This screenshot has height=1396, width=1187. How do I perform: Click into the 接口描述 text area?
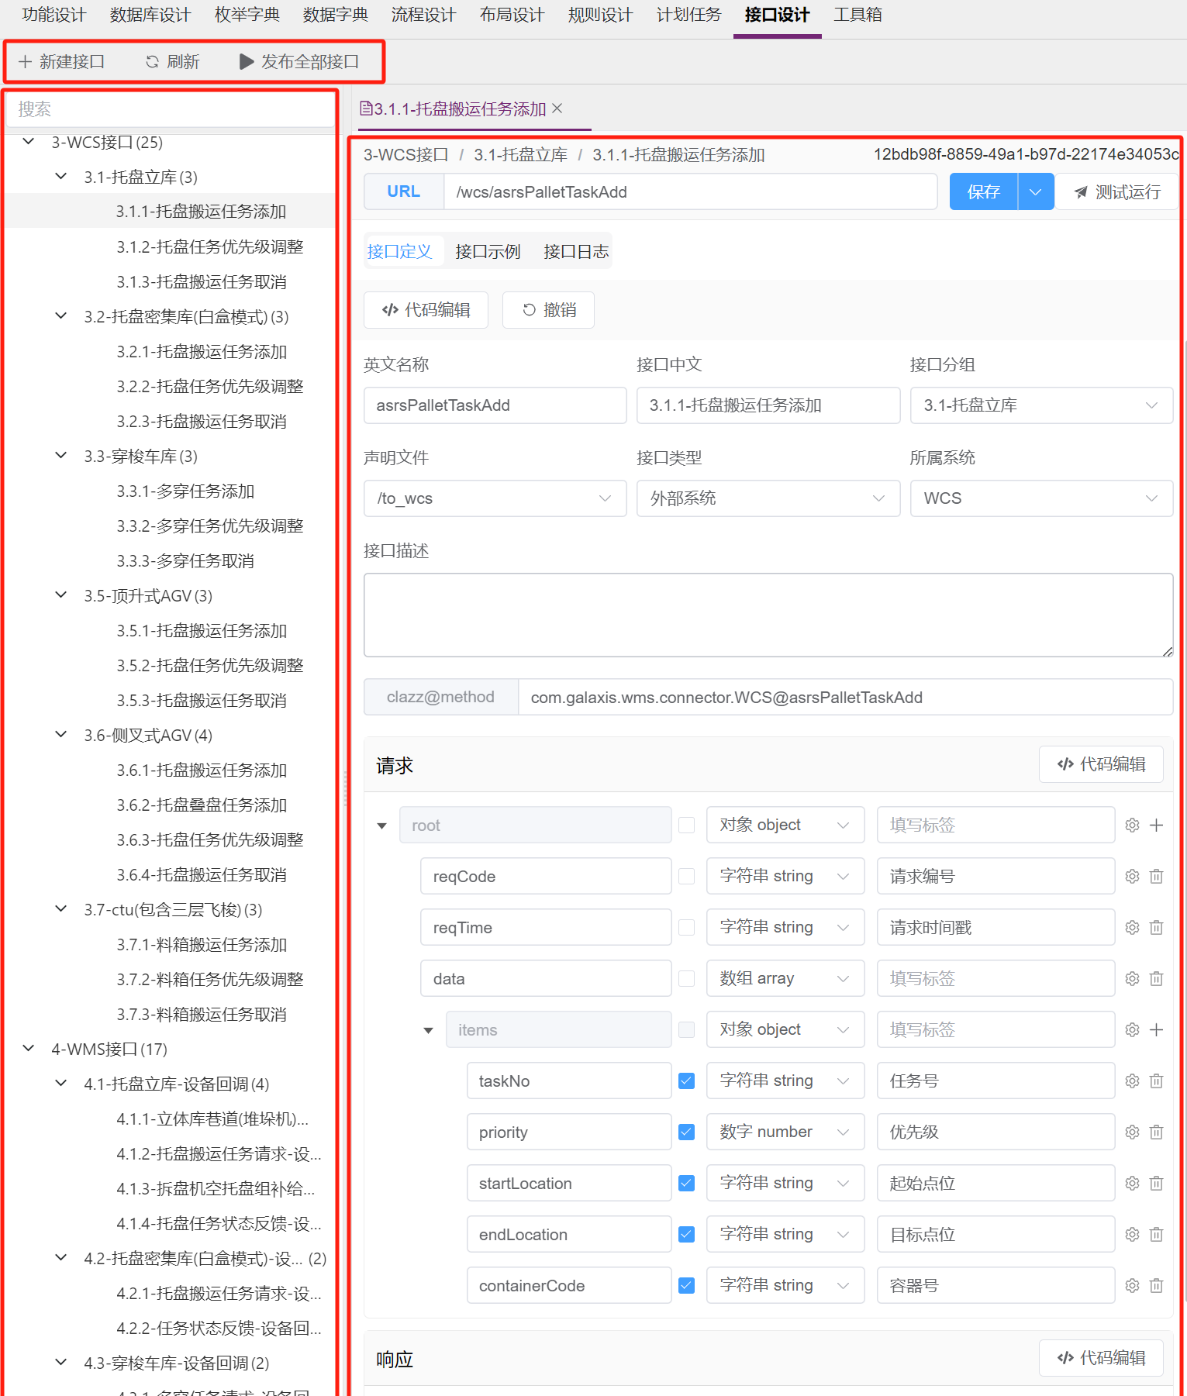click(768, 615)
